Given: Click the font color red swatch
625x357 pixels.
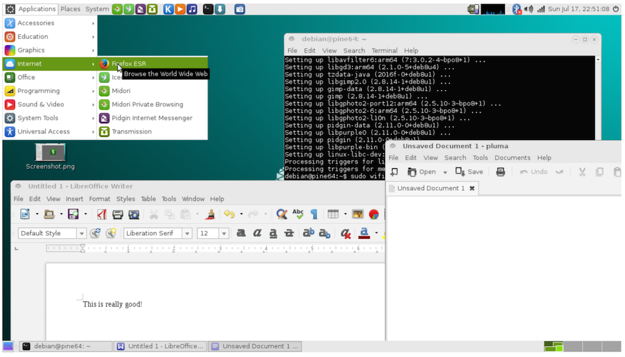Looking at the screenshot, I should 365,233.
